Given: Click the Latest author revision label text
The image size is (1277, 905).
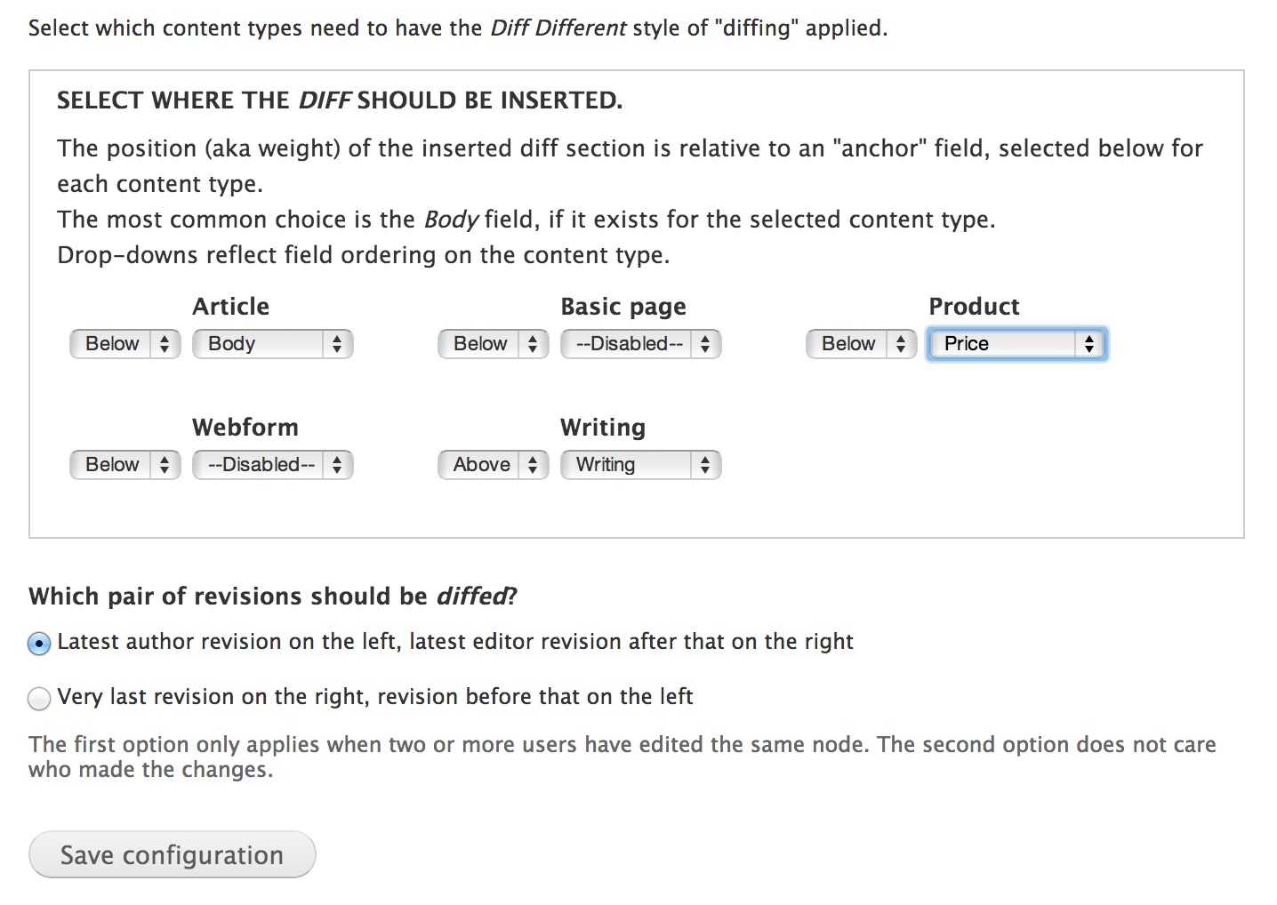Looking at the screenshot, I should (x=455, y=642).
